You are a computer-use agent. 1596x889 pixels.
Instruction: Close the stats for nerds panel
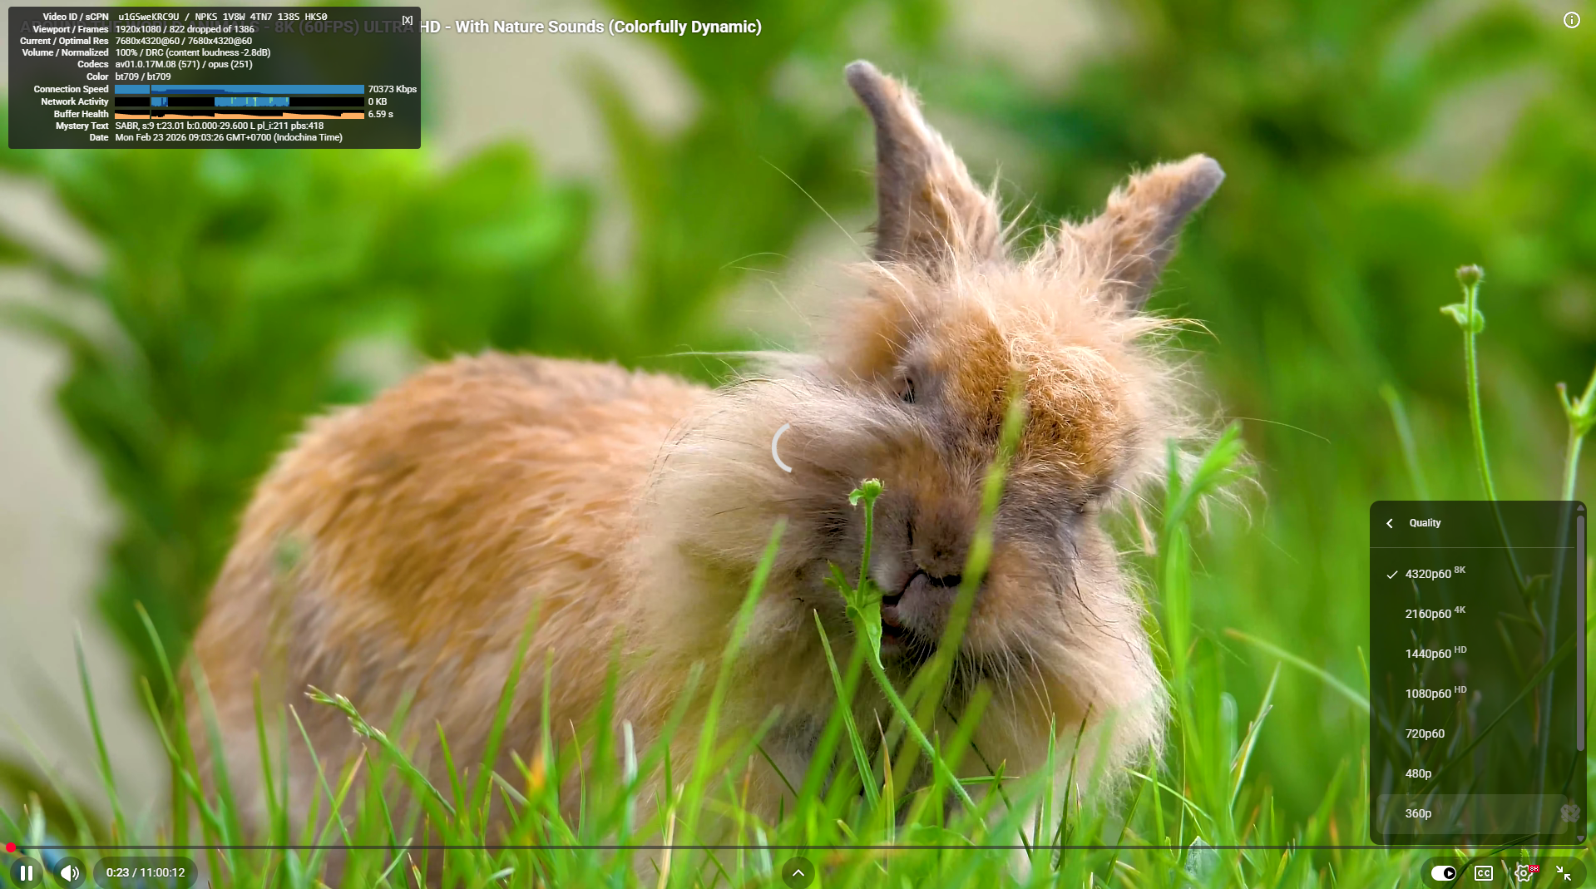(407, 20)
